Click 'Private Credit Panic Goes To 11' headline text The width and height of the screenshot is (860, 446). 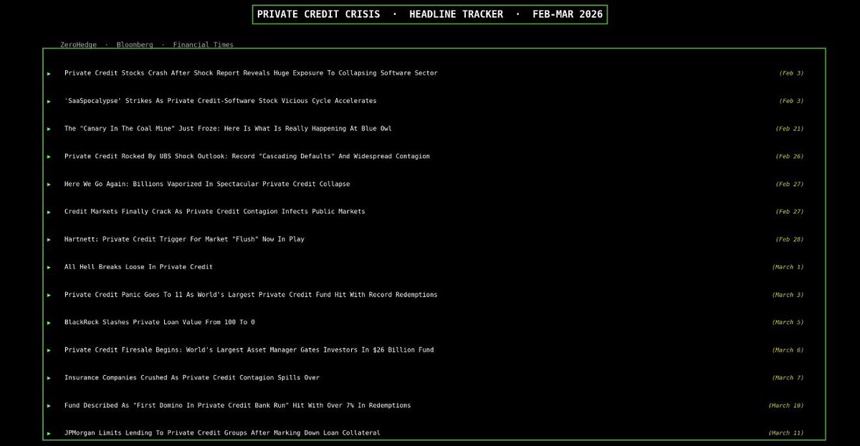click(x=251, y=295)
